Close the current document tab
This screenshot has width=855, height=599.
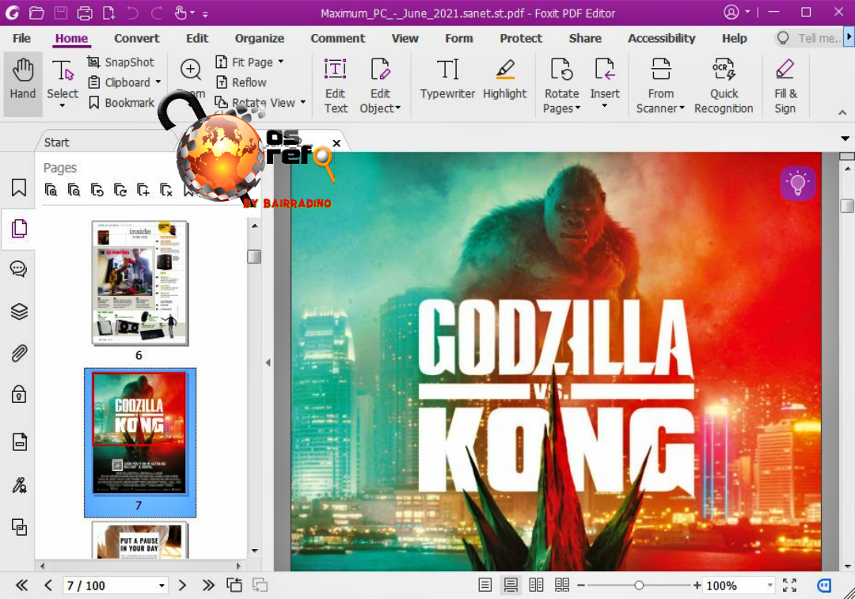pos(336,142)
